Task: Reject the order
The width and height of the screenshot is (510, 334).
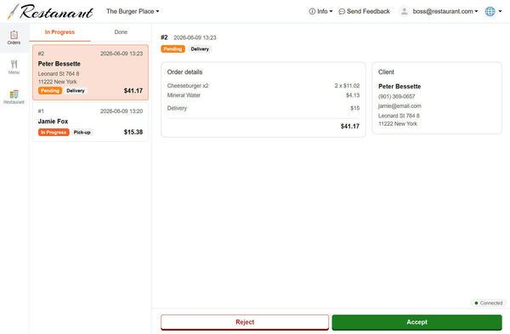Action: point(245,322)
